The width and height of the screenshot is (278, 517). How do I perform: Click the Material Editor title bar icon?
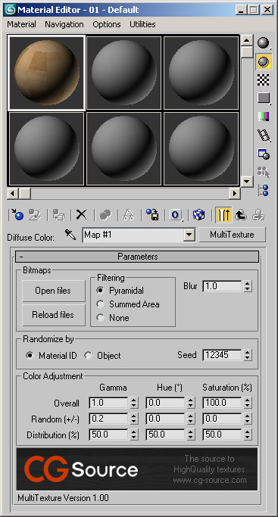(10, 10)
